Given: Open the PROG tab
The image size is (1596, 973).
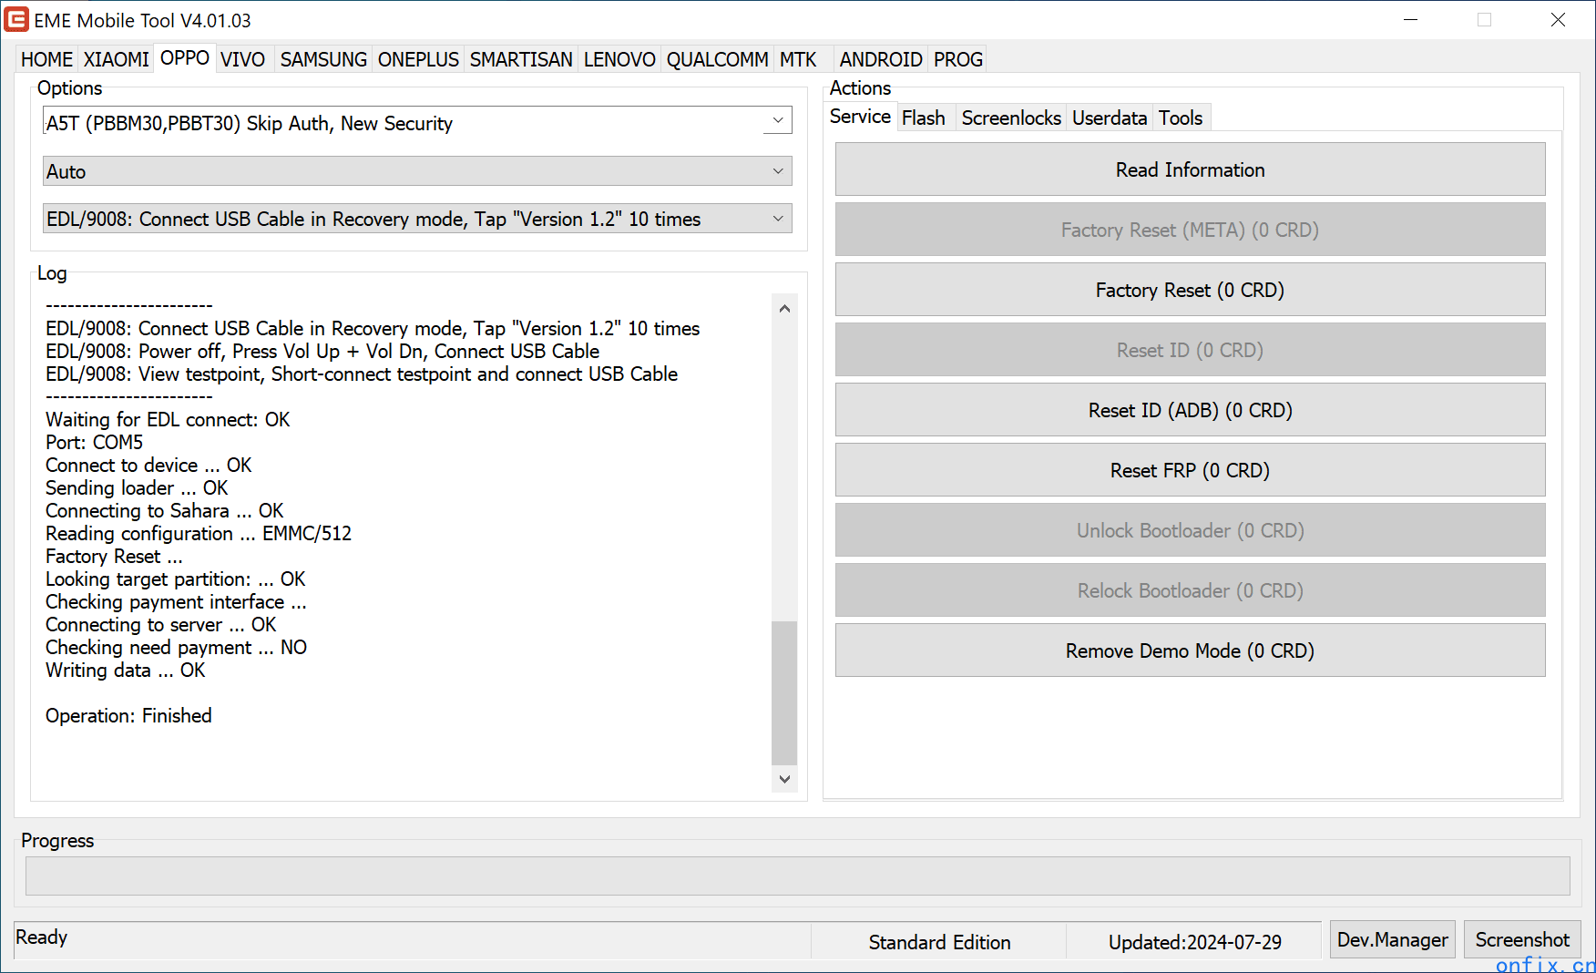Looking at the screenshot, I should [x=958, y=59].
